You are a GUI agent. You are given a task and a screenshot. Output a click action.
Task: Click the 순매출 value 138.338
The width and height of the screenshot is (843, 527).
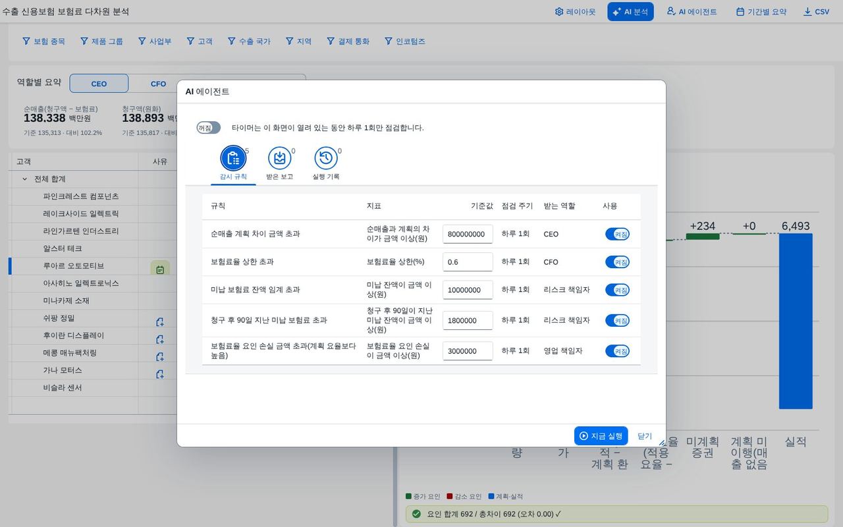coord(45,119)
